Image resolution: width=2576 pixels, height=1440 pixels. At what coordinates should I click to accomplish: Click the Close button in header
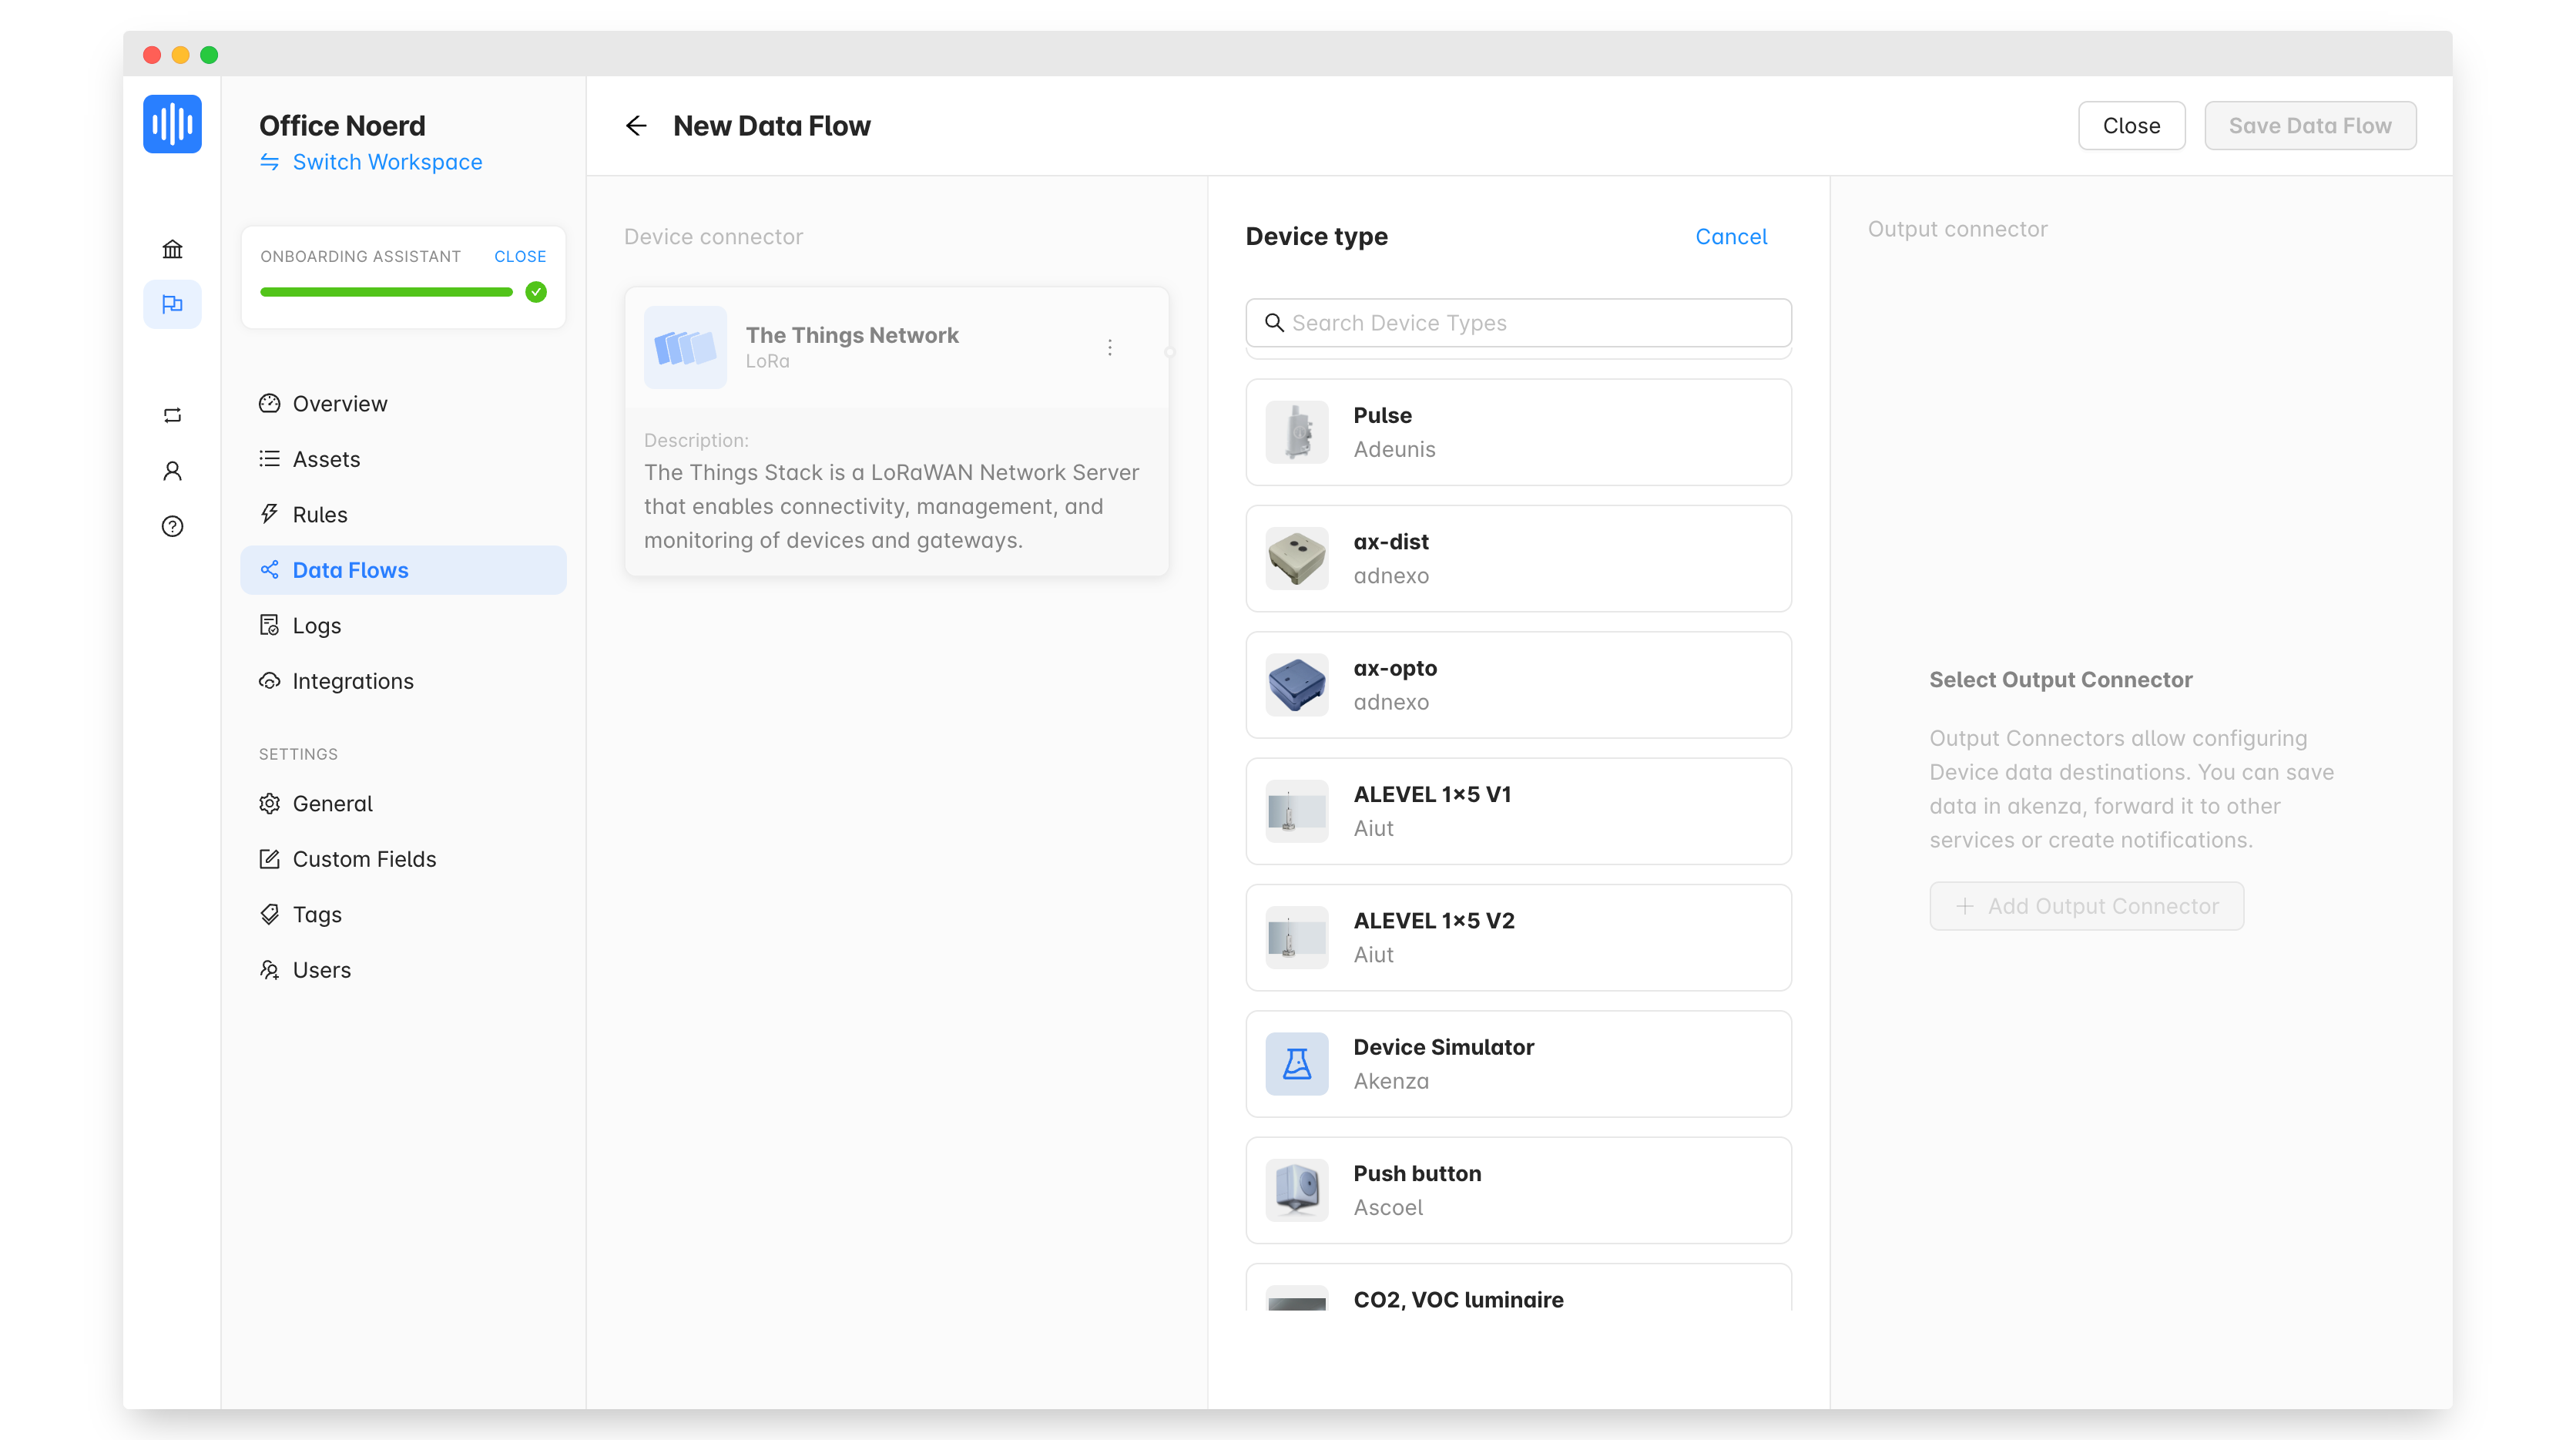(2131, 126)
